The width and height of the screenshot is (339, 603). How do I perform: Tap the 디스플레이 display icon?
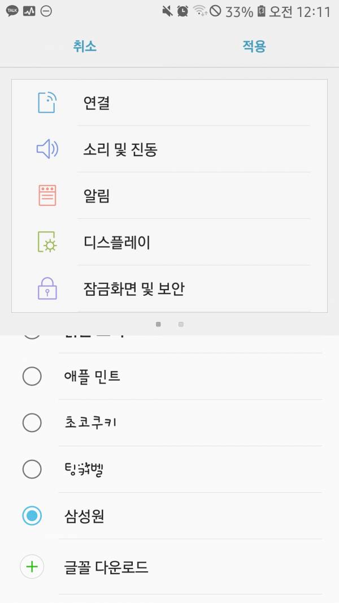point(47,242)
